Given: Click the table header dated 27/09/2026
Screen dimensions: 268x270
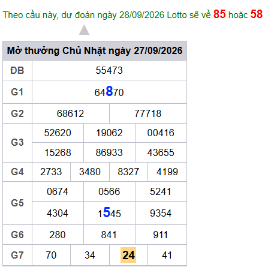Looking at the screenshot, I should pyautogui.click(x=95, y=50).
